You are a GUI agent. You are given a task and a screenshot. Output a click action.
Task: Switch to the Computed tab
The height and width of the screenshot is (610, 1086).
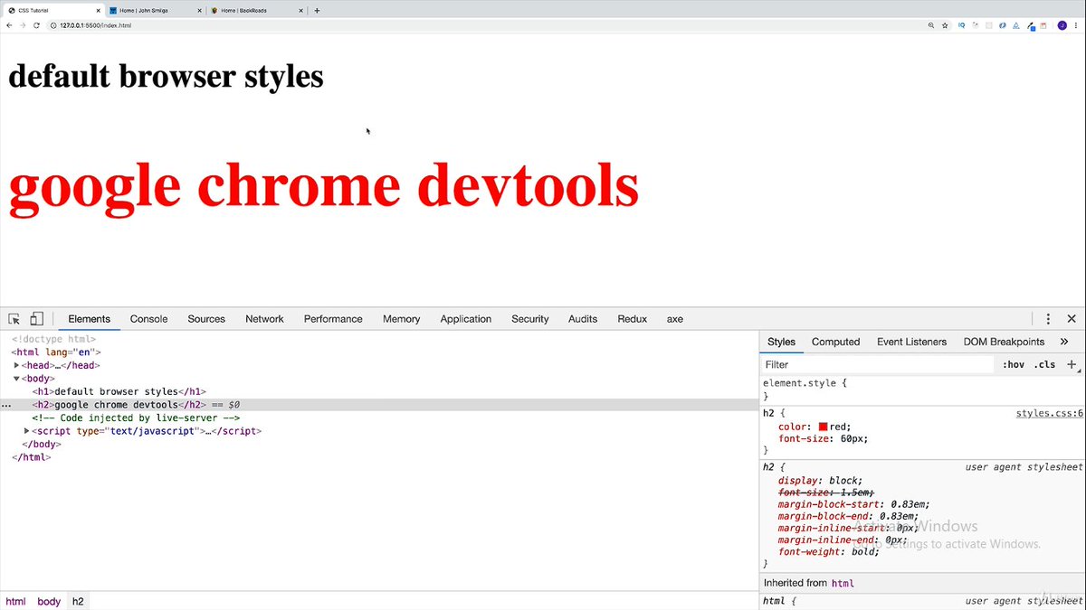[x=835, y=342]
